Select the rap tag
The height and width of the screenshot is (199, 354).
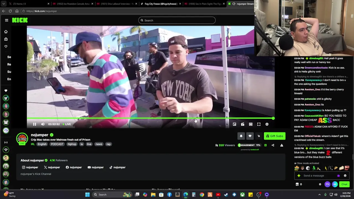coord(108,144)
